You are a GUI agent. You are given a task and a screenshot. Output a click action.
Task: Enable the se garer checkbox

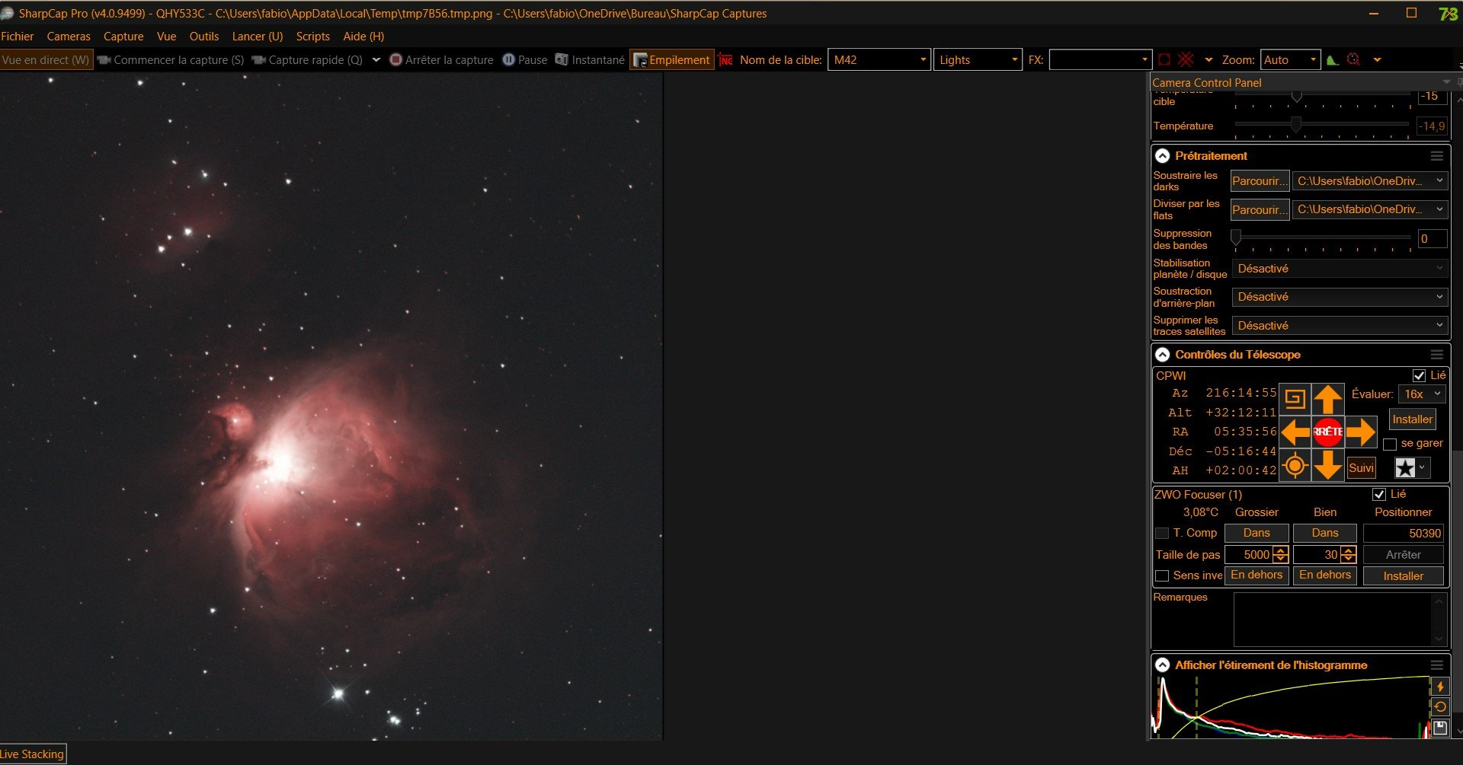[1390, 444]
